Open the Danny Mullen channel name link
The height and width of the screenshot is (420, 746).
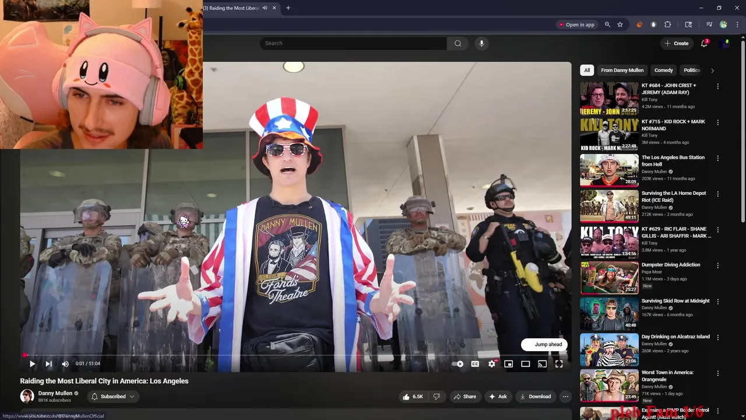pos(55,393)
